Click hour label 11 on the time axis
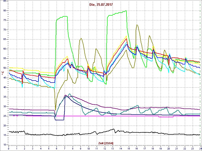The image size is (202, 151). pos(96,148)
